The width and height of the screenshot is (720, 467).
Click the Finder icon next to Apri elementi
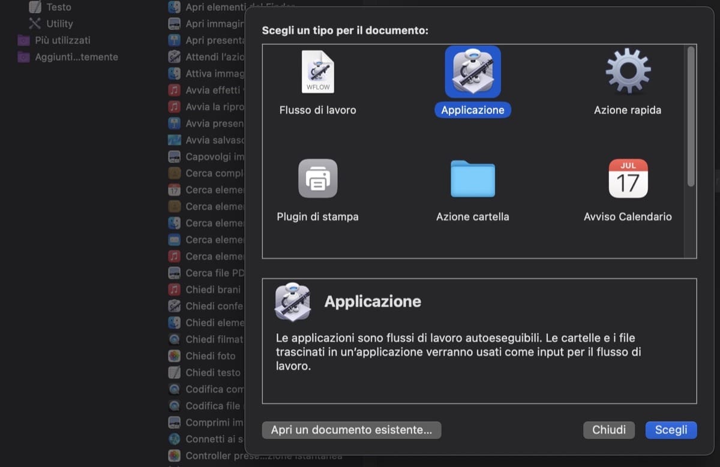(x=173, y=7)
